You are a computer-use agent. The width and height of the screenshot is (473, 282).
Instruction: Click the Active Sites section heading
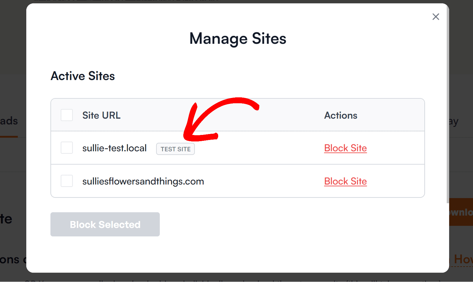coord(83,76)
